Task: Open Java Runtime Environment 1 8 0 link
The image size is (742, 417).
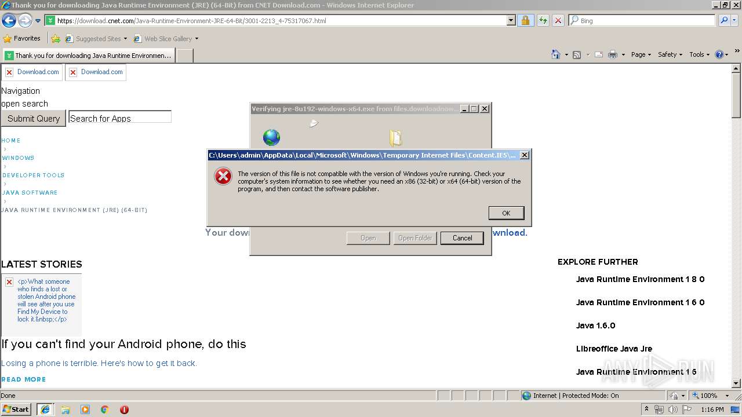Action: [640, 279]
